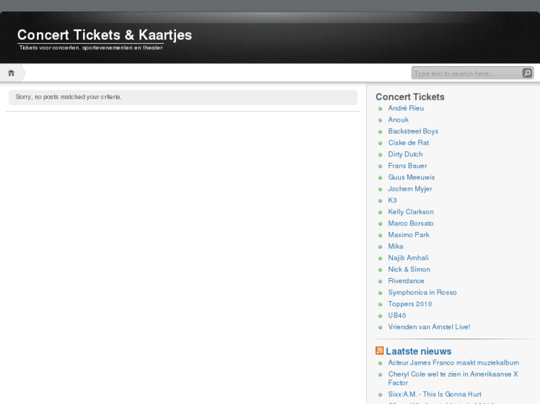540x404 pixels.
Task: Go to the Ciske de Rat page
Action: 408,142
